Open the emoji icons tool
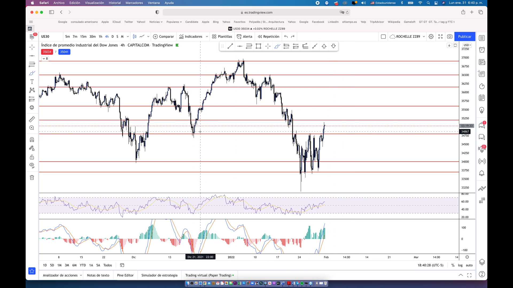 32,107
